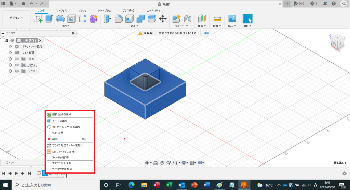The width and height of the screenshot is (350, 190).
Task: Jump to timeline start button
Action: click(x=3, y=173)
